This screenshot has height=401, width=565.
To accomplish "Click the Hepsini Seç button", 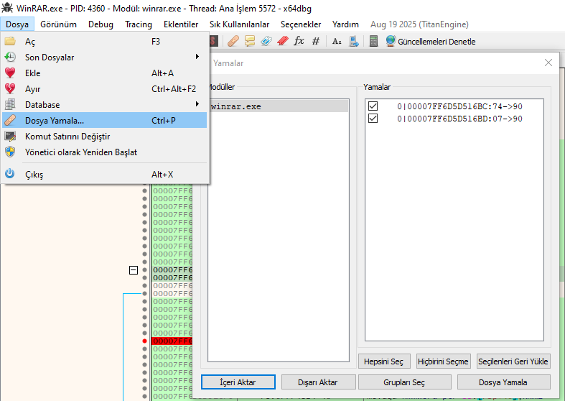I will [384, 361].
